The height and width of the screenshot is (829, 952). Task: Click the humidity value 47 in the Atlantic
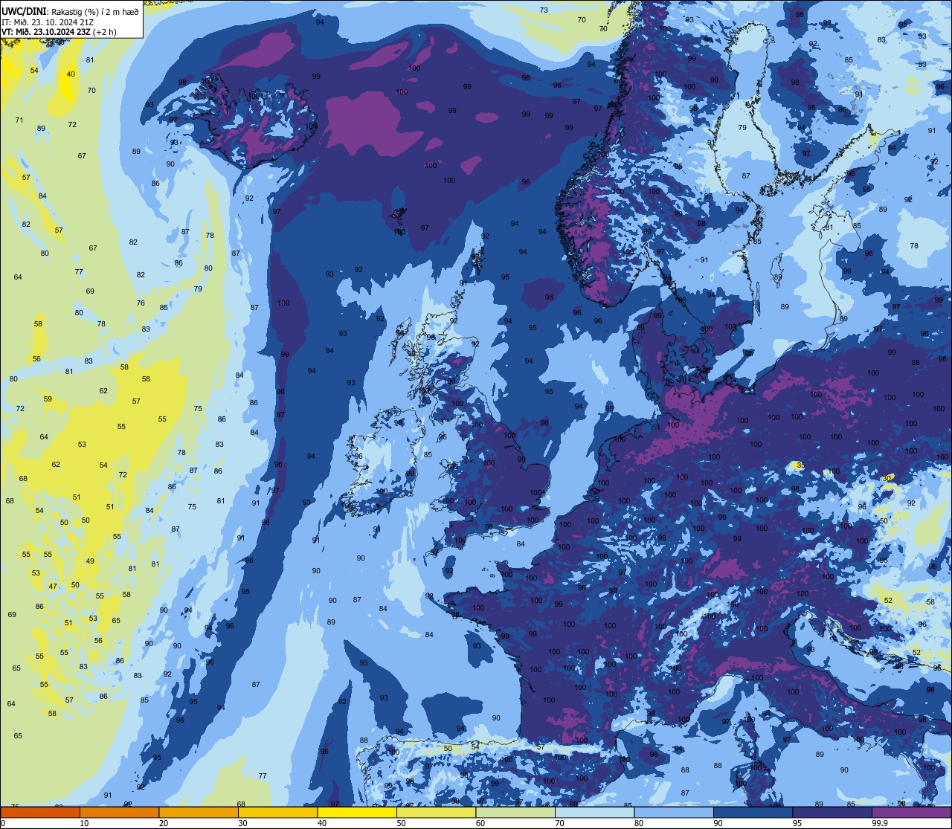coord(53,587)
